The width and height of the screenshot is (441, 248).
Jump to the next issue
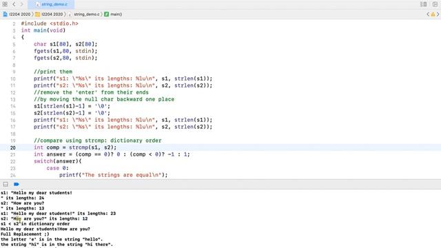point(438,14)
